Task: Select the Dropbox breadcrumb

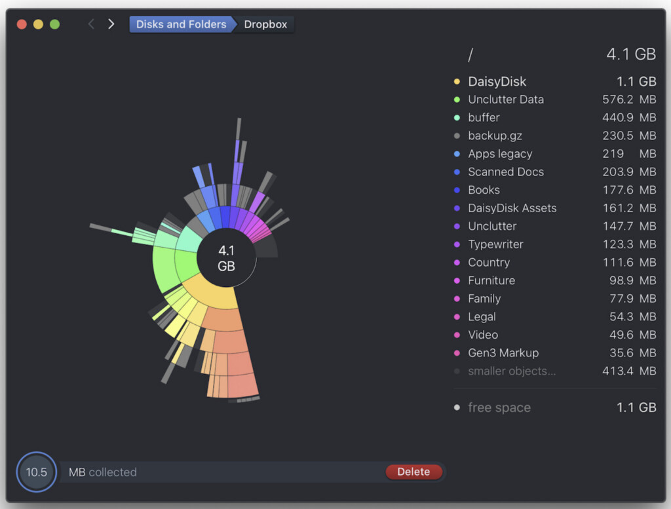Action: point(265,24)
